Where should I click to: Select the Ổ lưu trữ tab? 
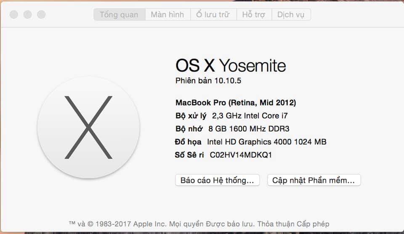(213, 15)
